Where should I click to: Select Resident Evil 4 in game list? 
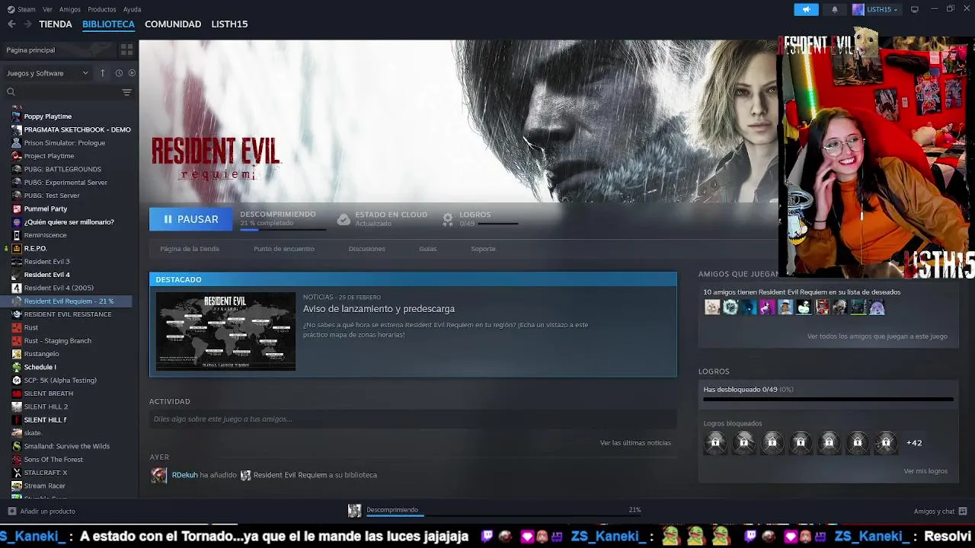[x=46, y=275]
